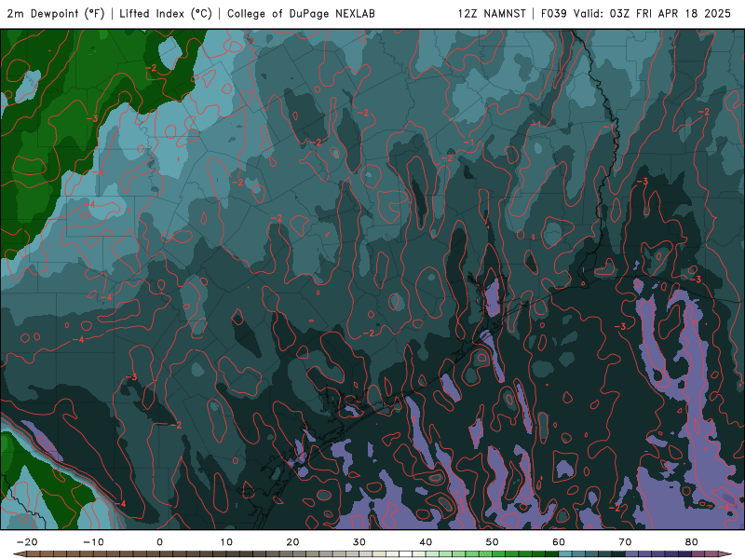Click the '40' color scale label

[x=426, y=542]
